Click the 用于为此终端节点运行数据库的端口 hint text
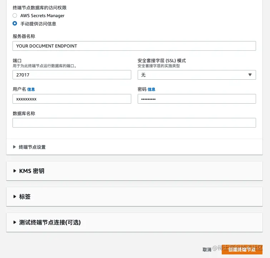270x258 pixels. point(44,66)
